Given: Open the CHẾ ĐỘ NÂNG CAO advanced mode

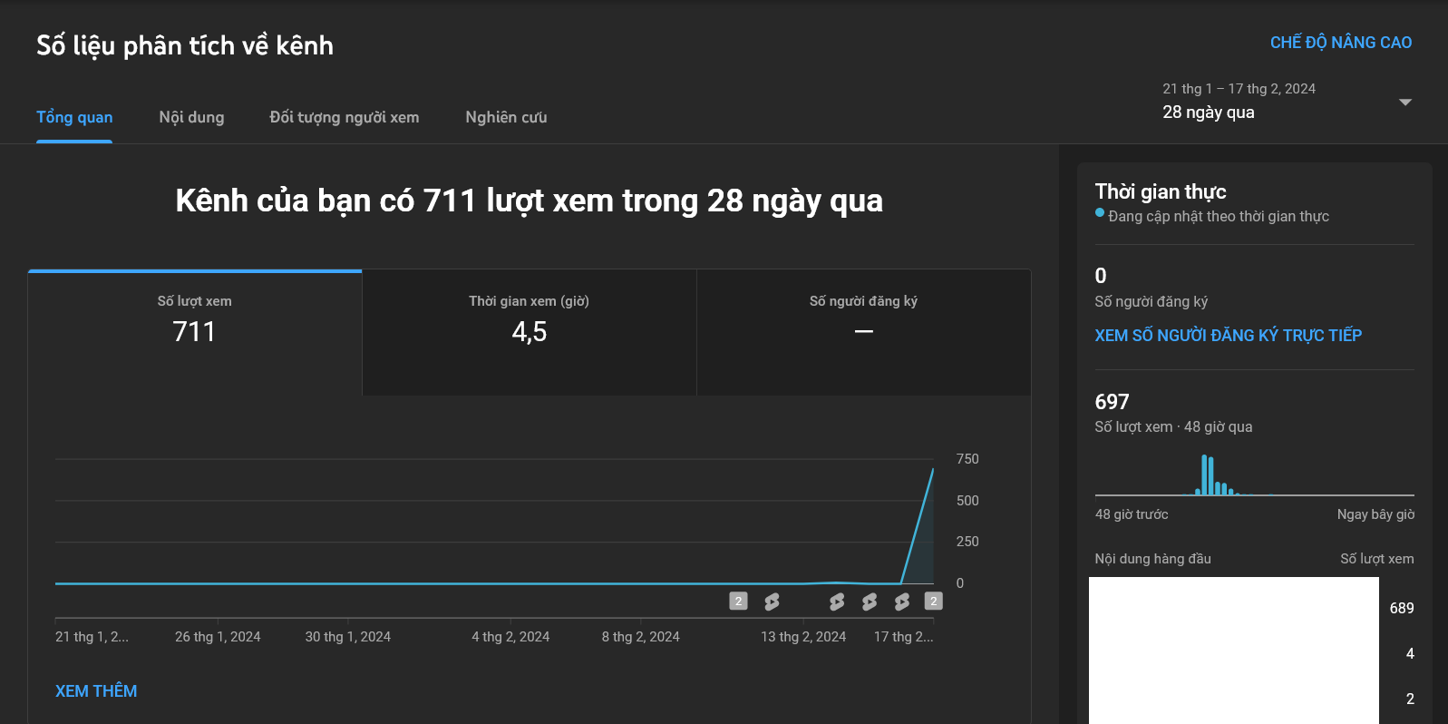Looking at the screenshot, I should pyautogui.click(x=1340, y=43).
